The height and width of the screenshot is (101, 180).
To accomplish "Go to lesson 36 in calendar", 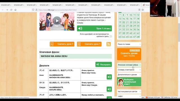I will pyautogui.click(x=138, y=29).
